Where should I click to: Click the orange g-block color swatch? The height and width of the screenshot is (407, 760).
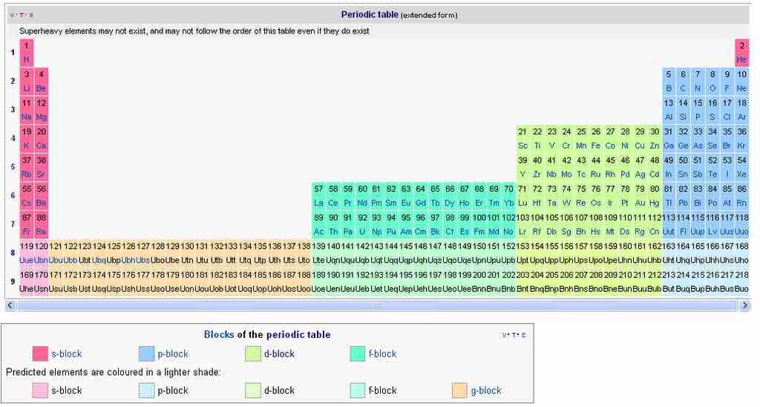click(x=459, y=391)
